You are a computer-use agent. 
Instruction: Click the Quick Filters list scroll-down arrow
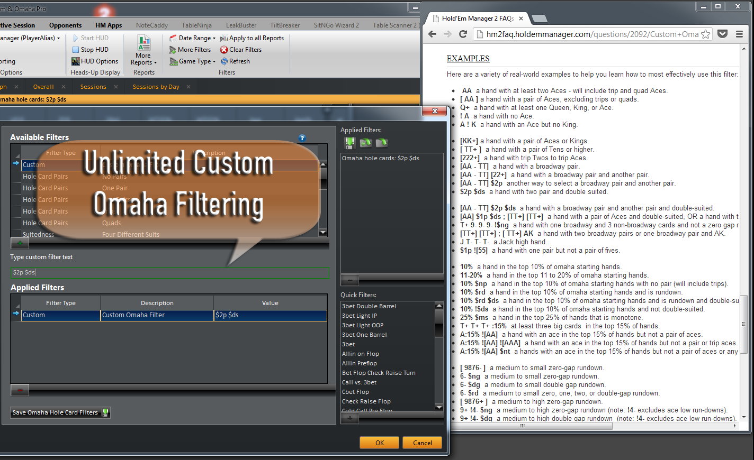(x=439, y=407)
